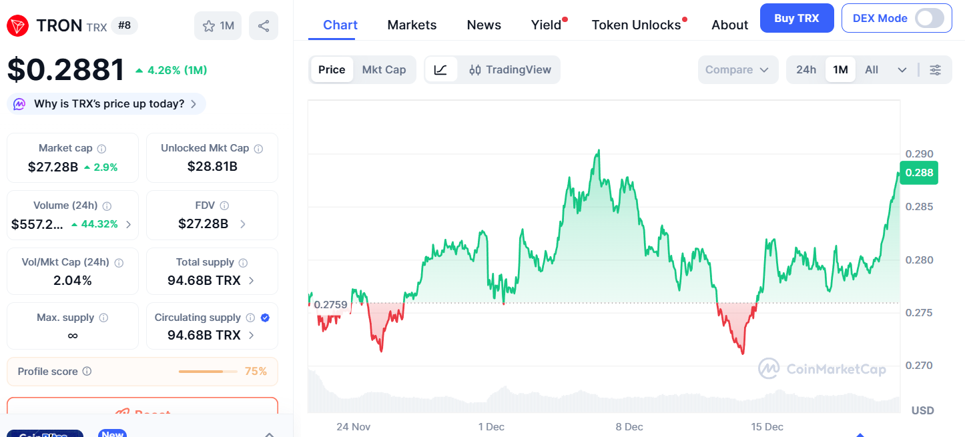Click Profile score info icon

(87, 372)
